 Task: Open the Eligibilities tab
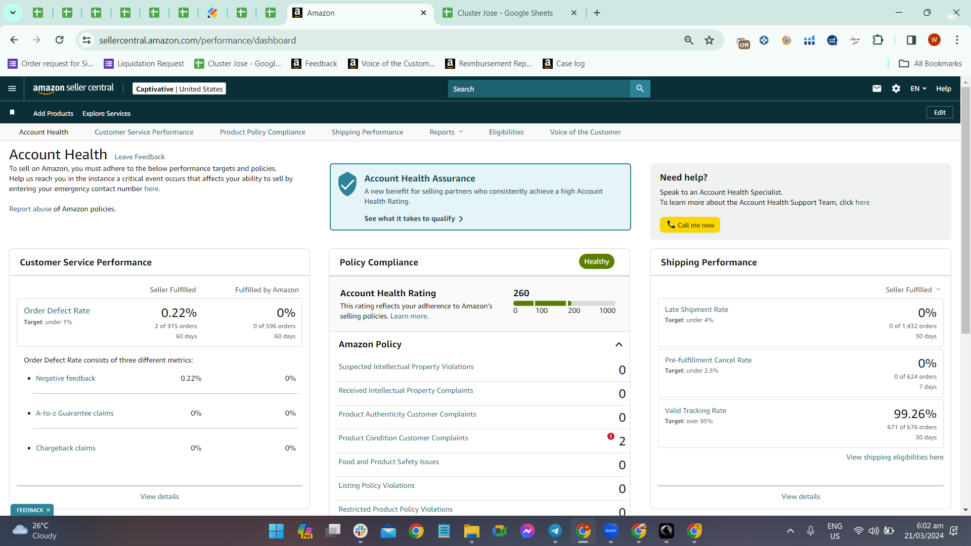pos(506,132)
